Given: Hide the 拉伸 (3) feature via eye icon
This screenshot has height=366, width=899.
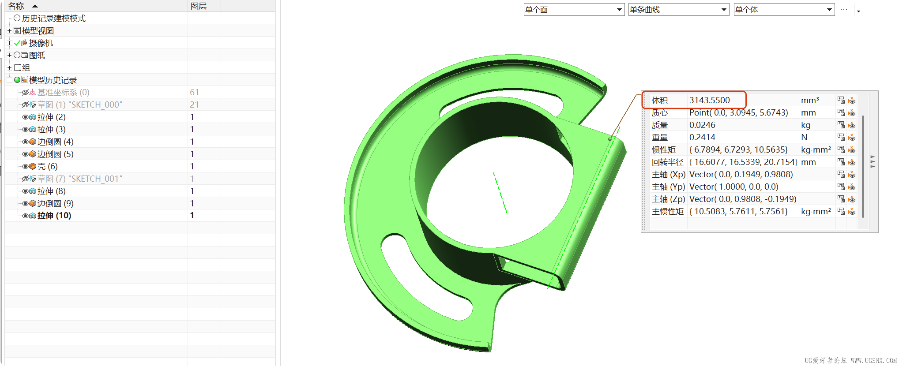Looking at the screenshot, I should 25,129.
